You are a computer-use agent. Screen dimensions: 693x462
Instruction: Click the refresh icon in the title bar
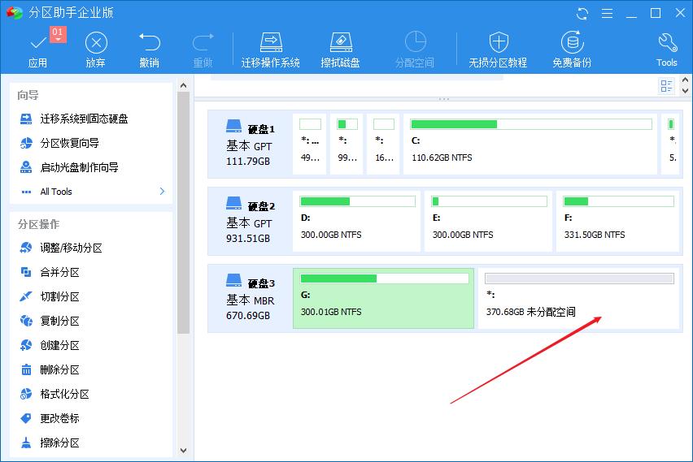582,13
